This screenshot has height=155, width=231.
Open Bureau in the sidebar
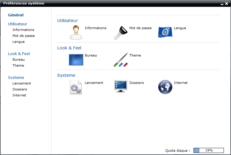tap(18, 60)
